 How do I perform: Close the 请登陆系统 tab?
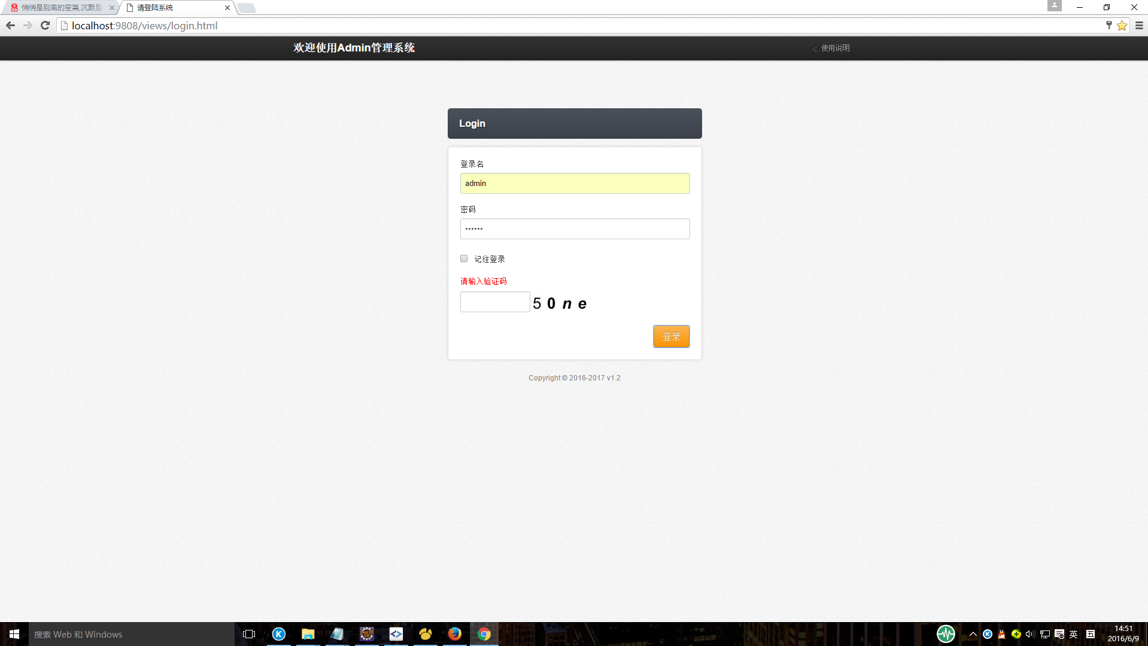coord(227,8)
